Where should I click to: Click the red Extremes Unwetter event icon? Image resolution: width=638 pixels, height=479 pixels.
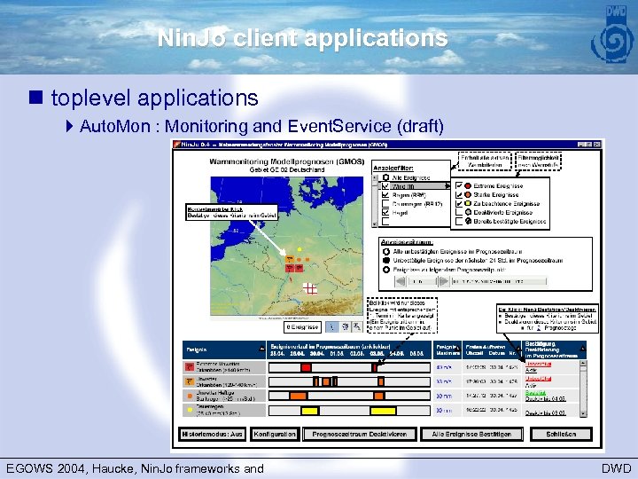[x=190, y=367]
